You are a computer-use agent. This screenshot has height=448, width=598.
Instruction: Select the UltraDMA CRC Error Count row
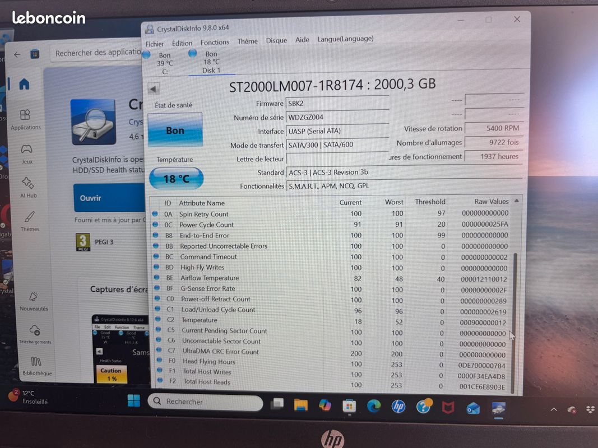point(331,352)
